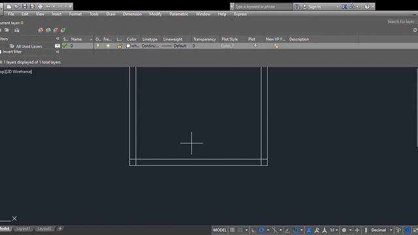Open the Window menu
Image resolution: width=418 pixels, height=235 pixels.
click(203, 14)
